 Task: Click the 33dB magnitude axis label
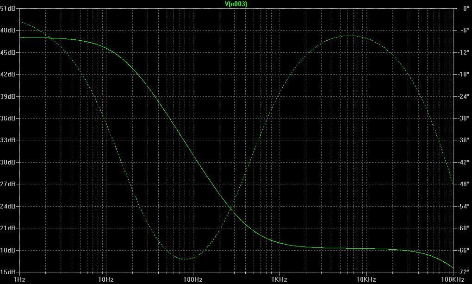click(x=8, y=140)
